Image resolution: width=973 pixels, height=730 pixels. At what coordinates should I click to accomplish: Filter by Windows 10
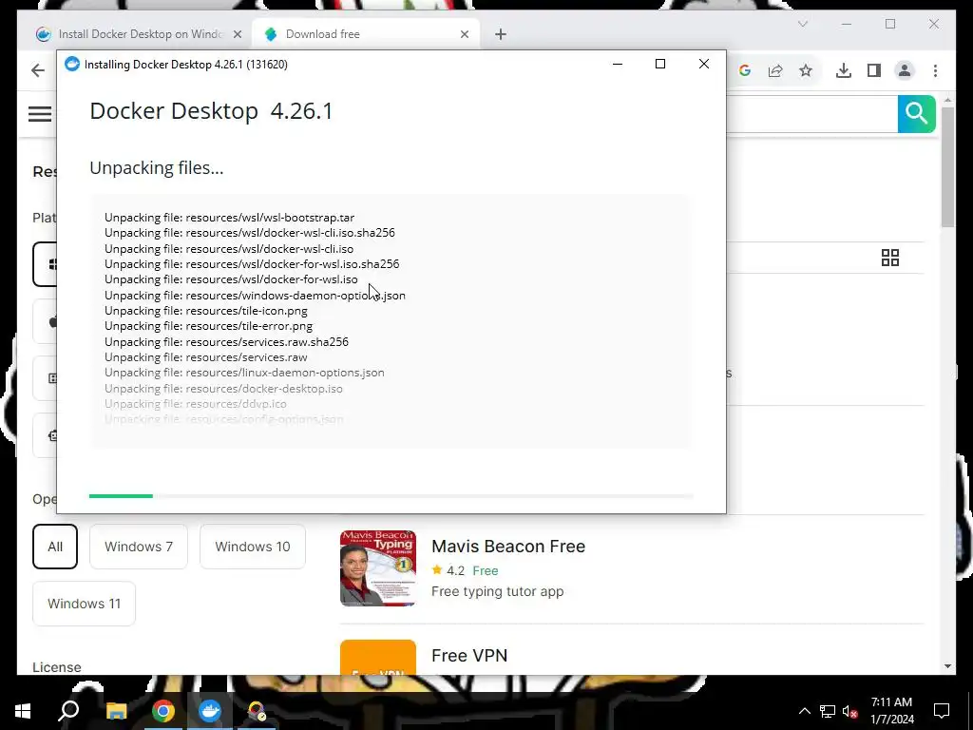tap(253, 547)
